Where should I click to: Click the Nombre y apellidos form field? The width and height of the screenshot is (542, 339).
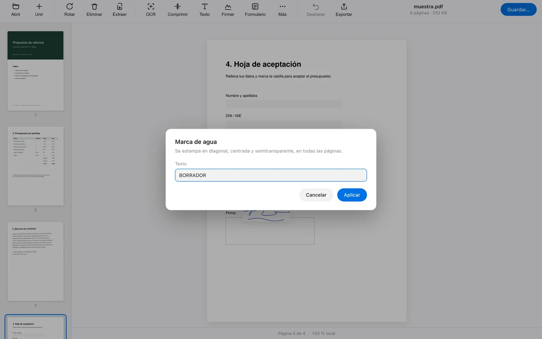point(284,104)
